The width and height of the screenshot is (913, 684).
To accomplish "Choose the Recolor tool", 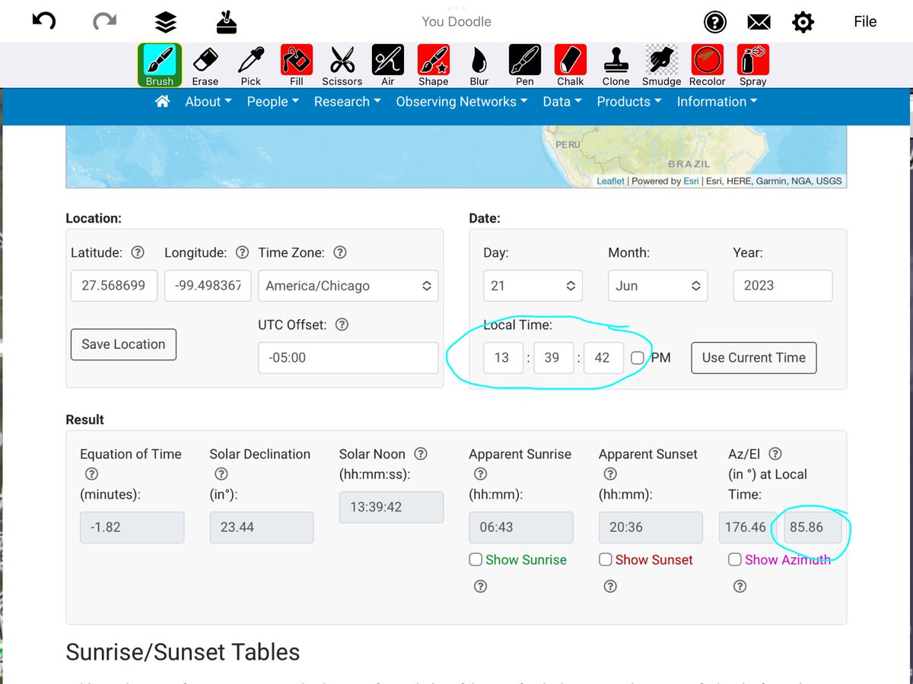I will [708, 65].
